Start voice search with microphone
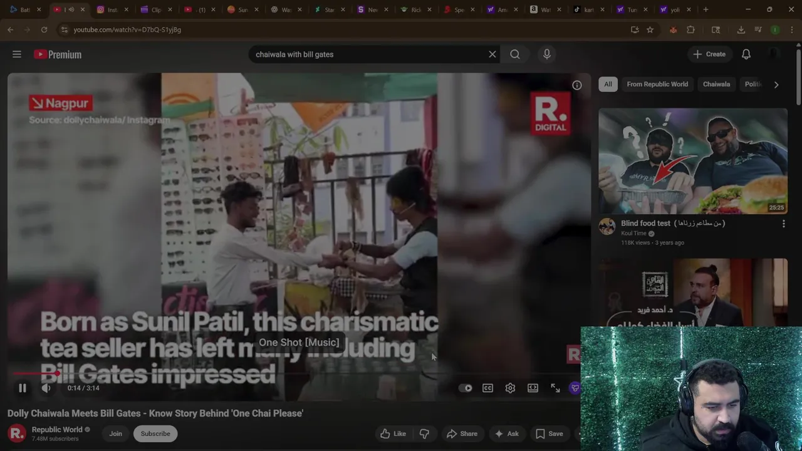 tap(547, 54)
